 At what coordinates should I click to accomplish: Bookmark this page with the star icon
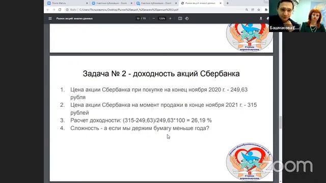[259, 10]
